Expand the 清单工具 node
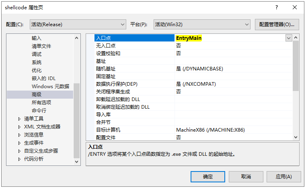This screenshot has width=306, height=188. pos(19,119)
